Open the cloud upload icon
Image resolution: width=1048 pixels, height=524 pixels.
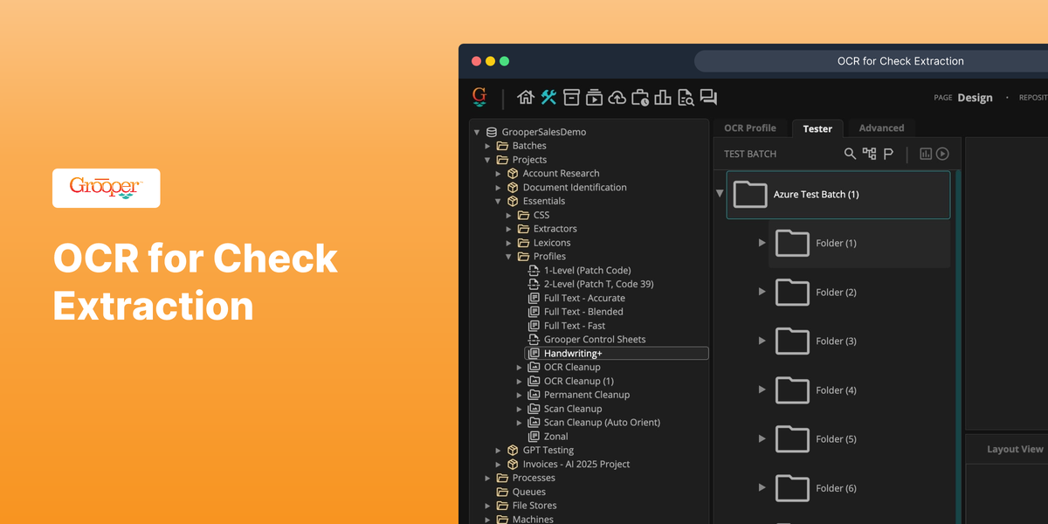click(617, 97)
